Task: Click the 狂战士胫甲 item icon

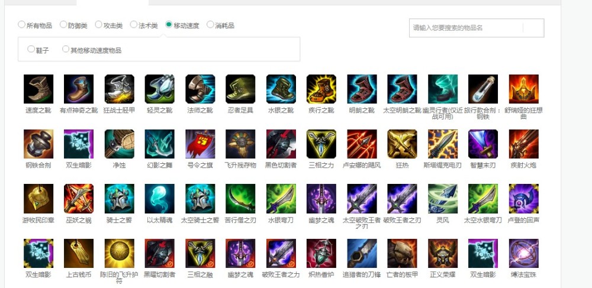Action: pos(120,89)
